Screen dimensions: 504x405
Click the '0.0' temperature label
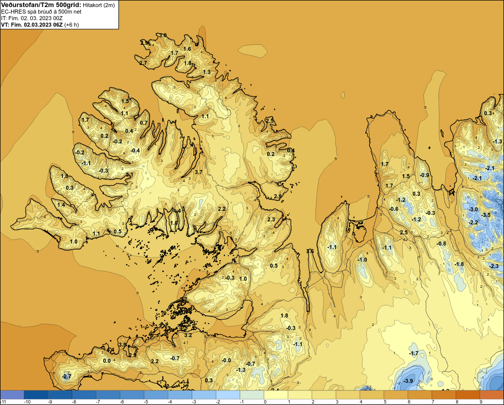click(x=107, y=361)
